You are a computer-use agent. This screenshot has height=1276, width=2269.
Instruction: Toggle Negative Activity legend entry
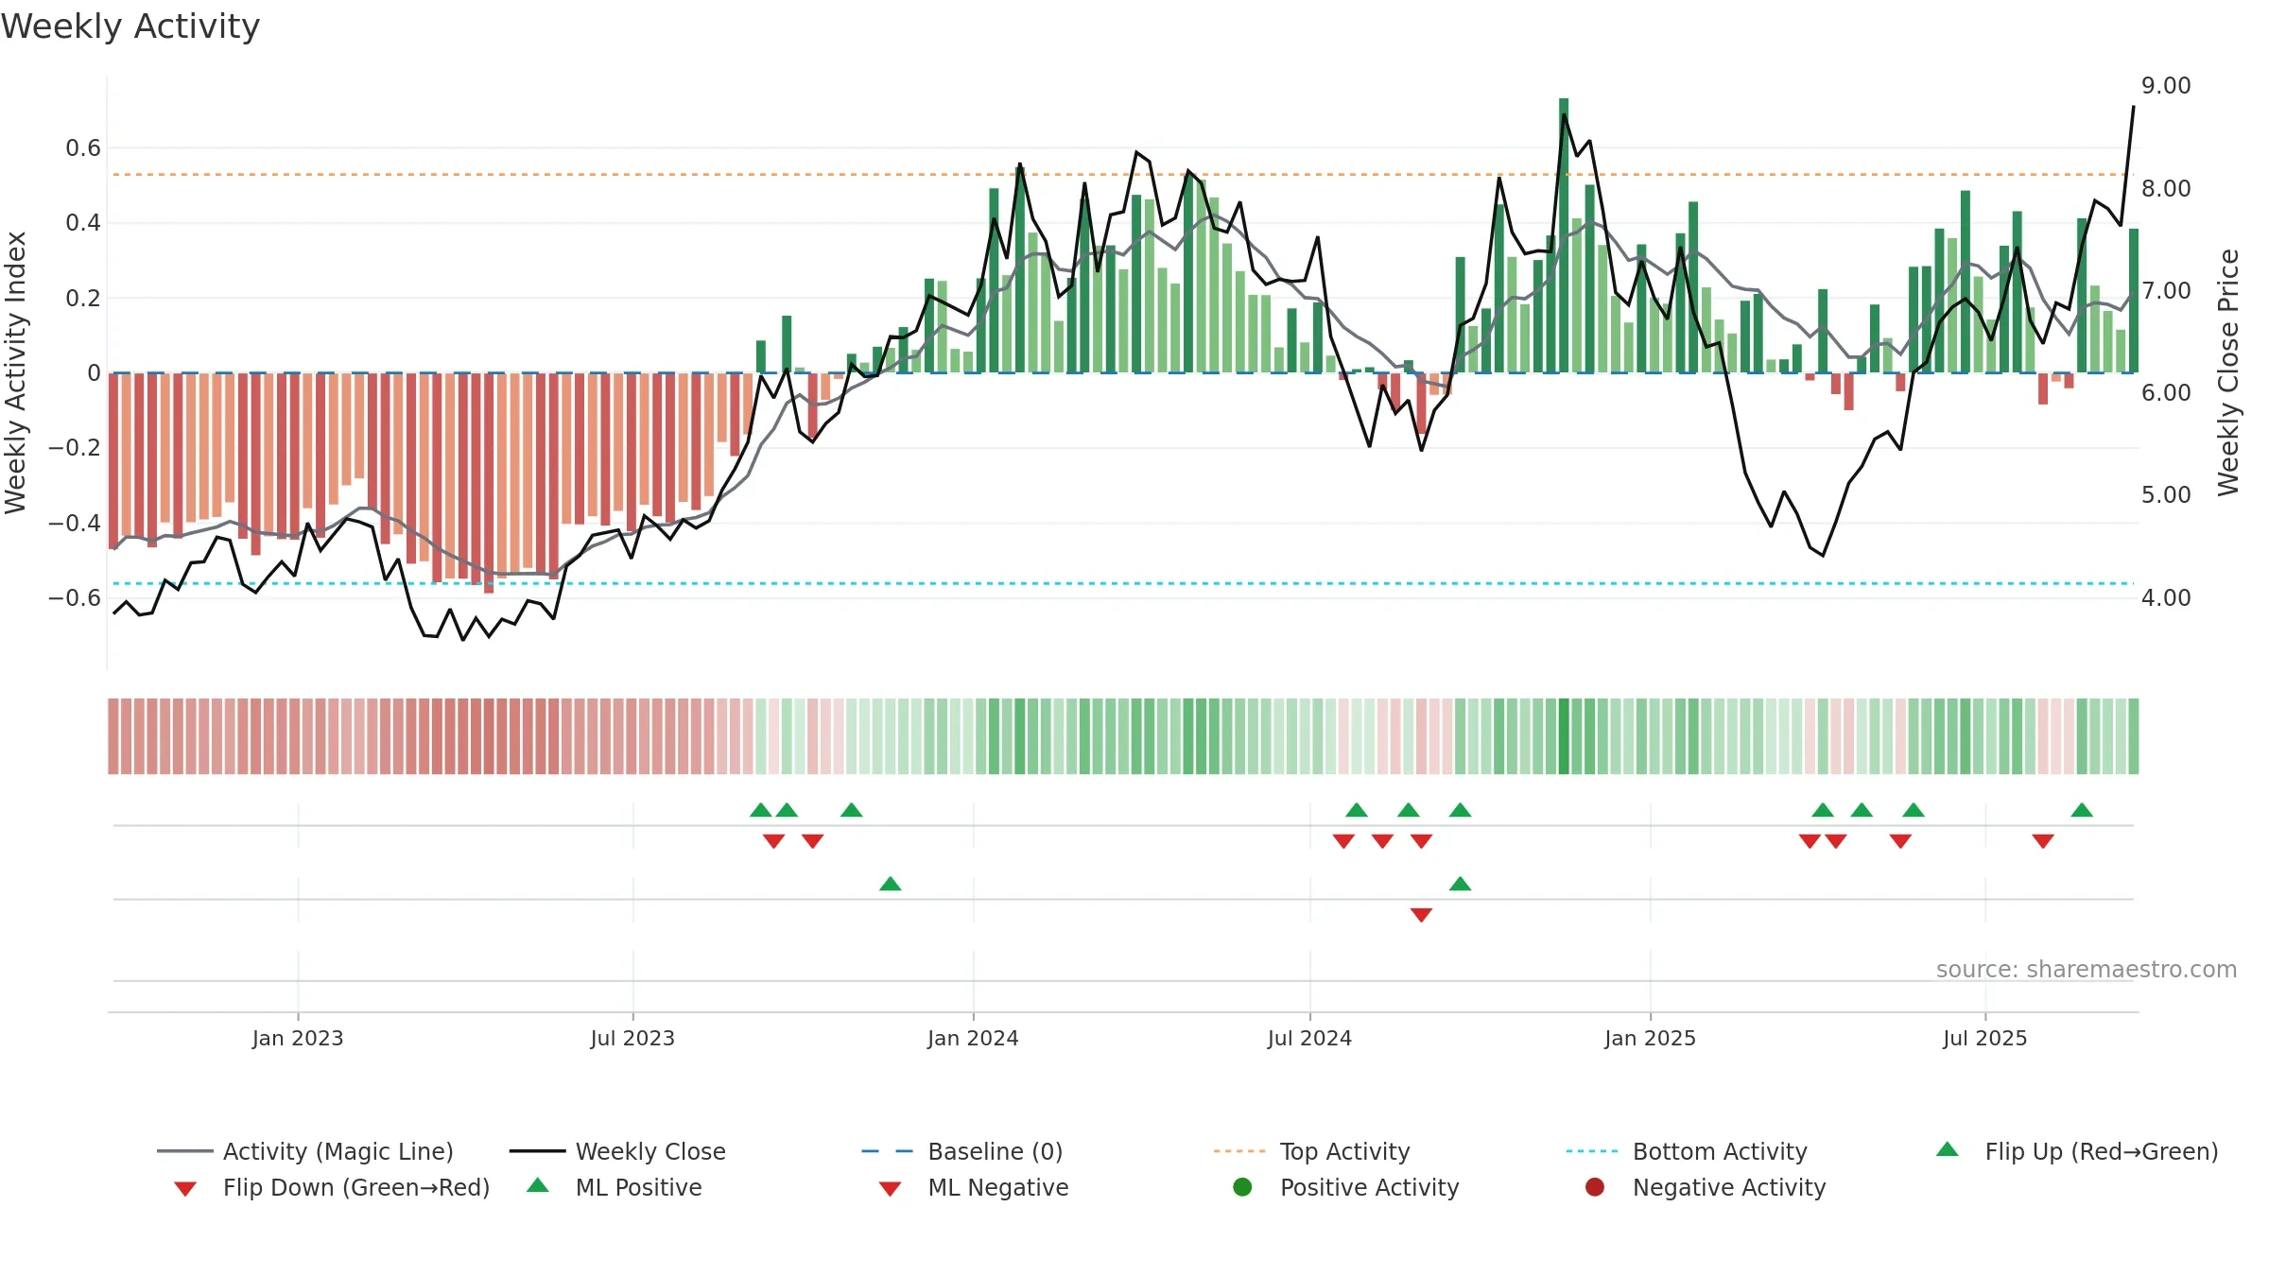pyautogui.click(x=1706, y=1187)
